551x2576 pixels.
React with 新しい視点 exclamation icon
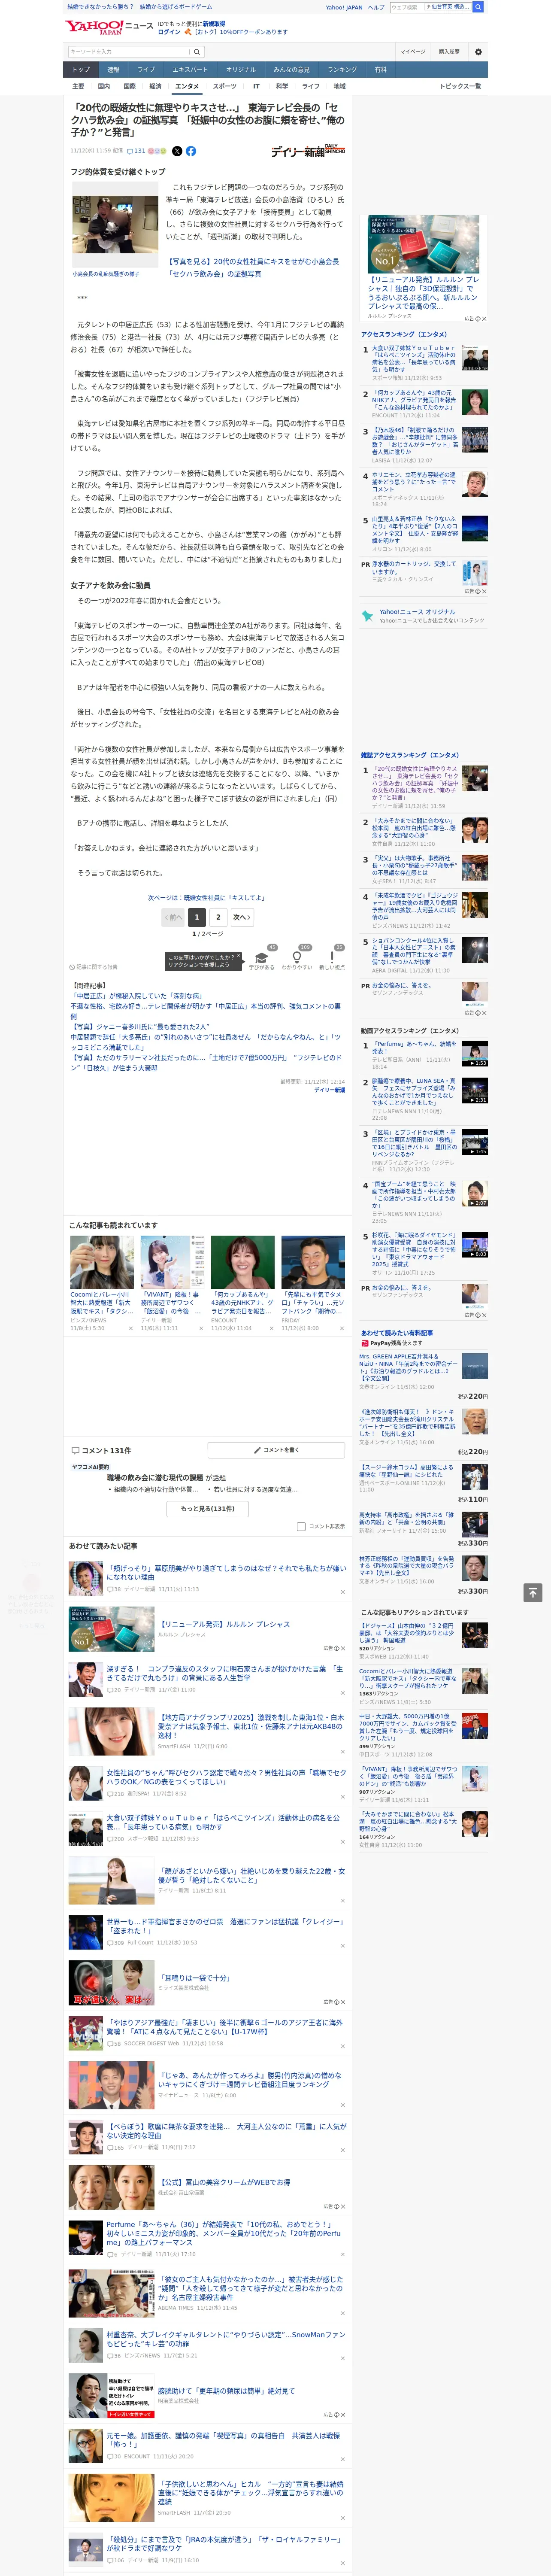(332, 958)
